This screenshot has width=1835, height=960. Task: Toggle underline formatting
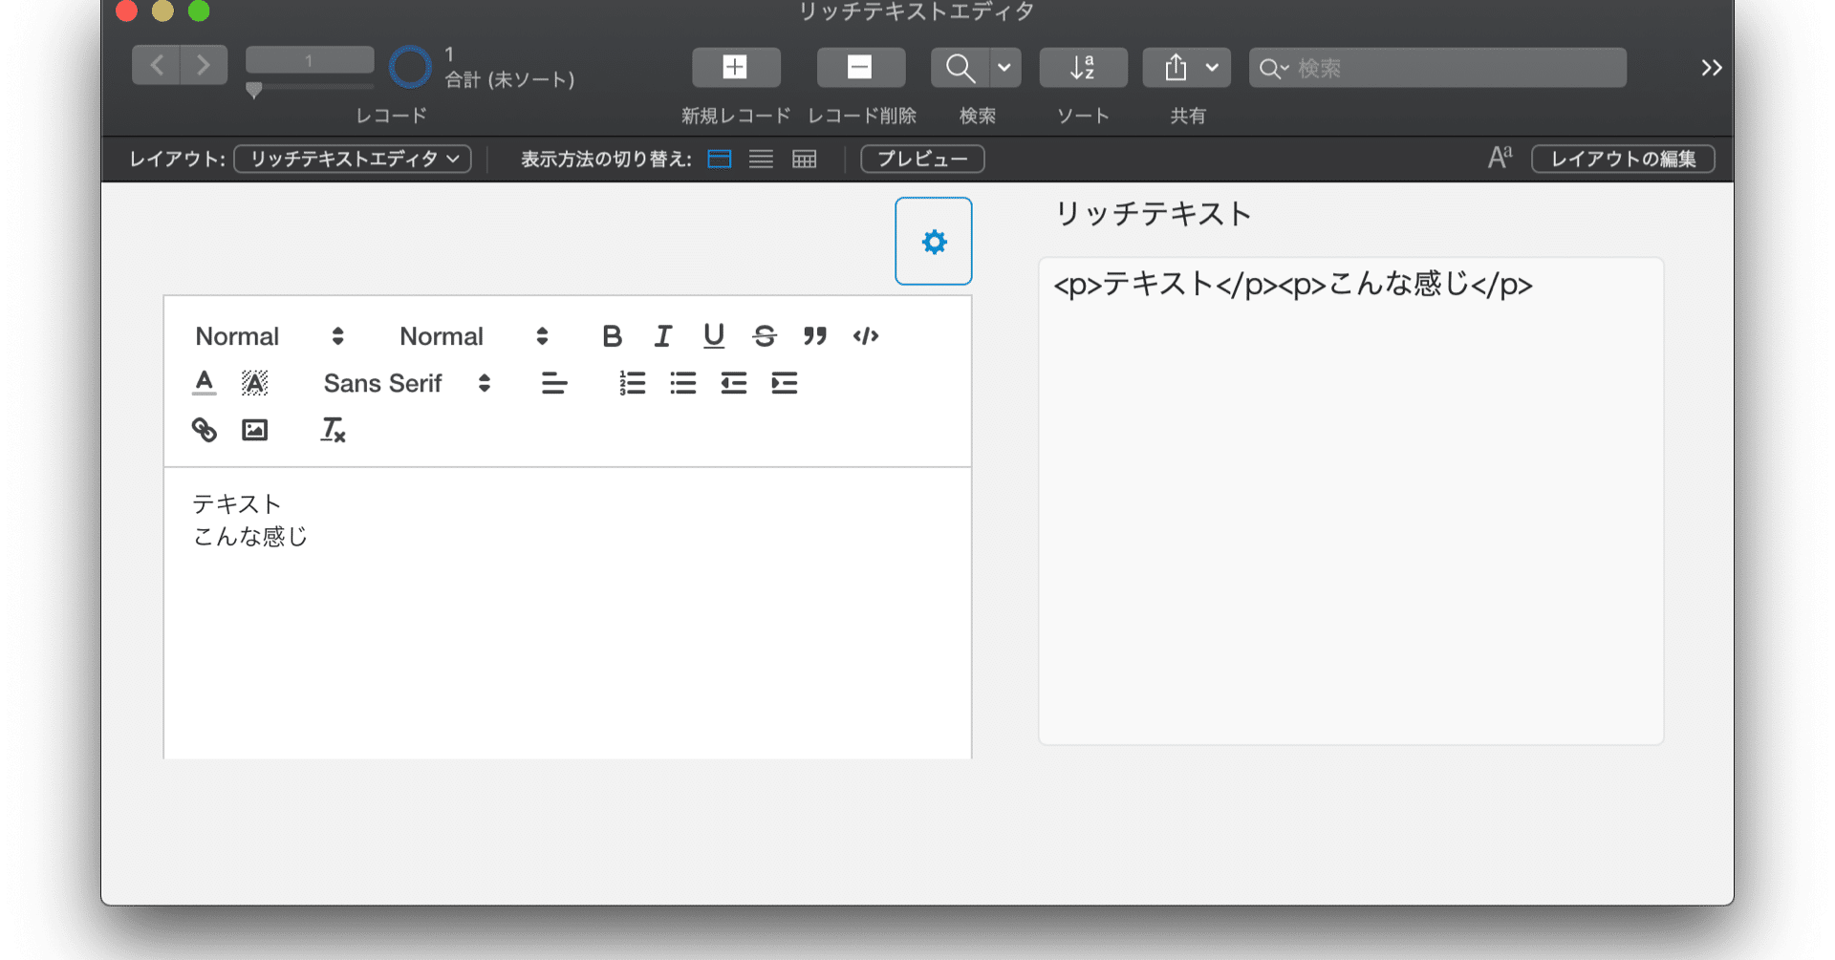click(x=714, y=336)
